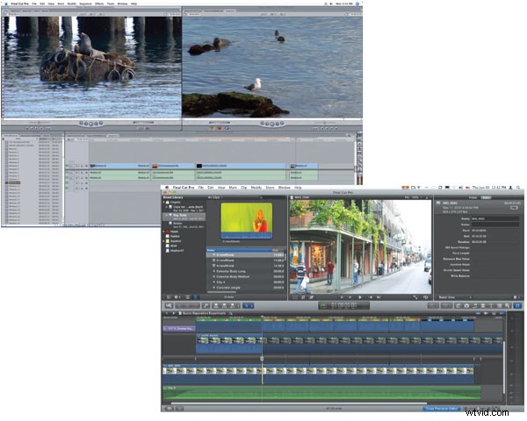The width and height of the screenshot is (527, 421).
Task: Open the Enhancements menu button in toolbar
Action: tap(433, 306)
